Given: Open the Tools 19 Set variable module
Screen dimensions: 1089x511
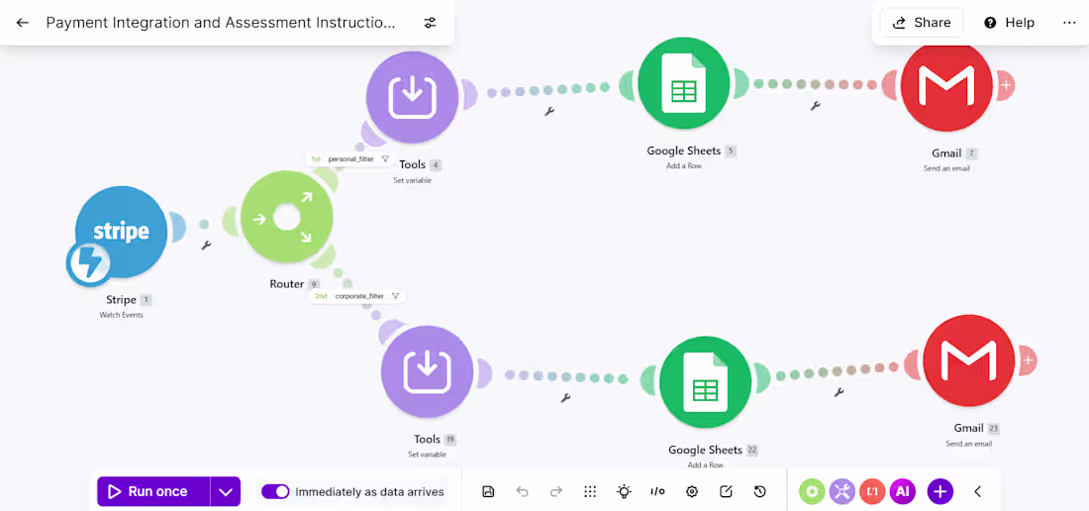Looking at the screenshot, I should 427,371.
